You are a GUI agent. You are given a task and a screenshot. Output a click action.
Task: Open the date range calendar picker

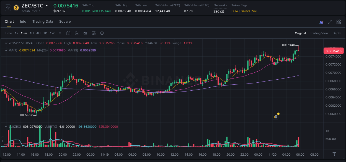point(68,33)
